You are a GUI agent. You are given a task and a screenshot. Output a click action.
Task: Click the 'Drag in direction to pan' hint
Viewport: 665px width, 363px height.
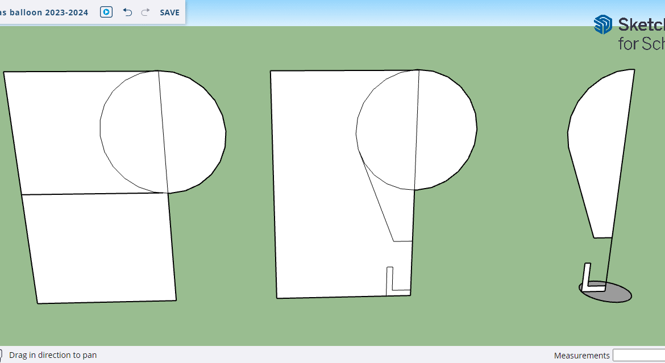click(53, 355)
